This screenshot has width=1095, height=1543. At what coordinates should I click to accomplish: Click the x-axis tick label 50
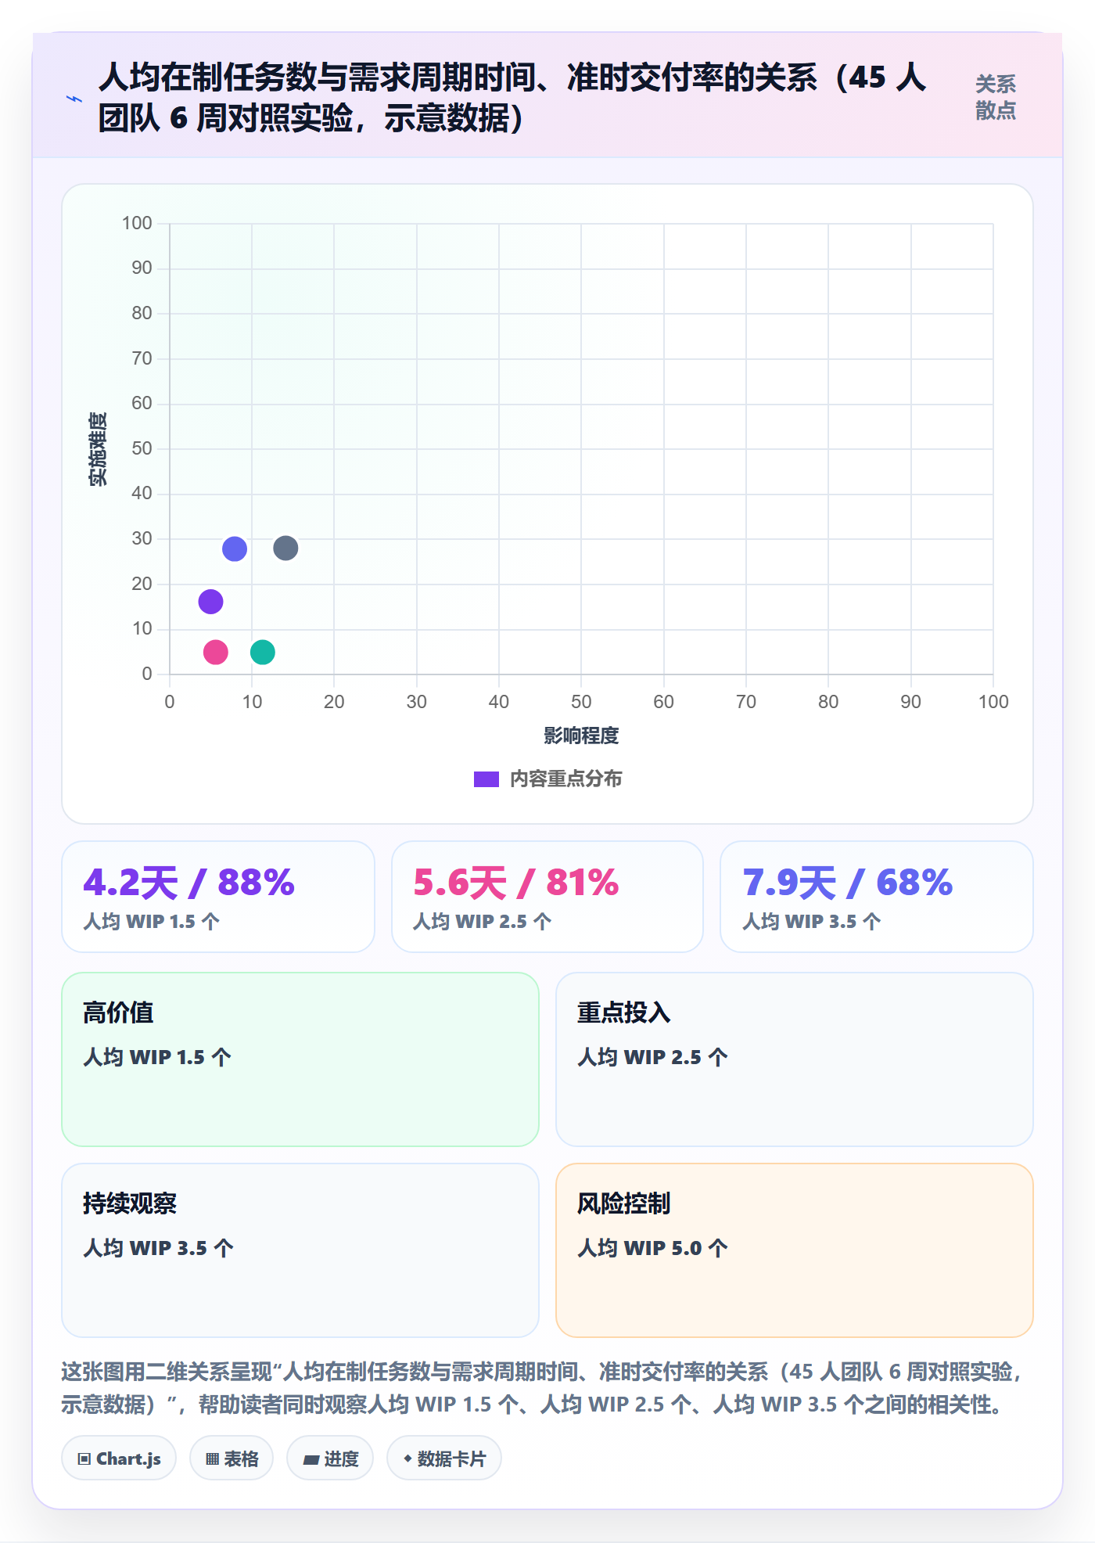point(581,702)
